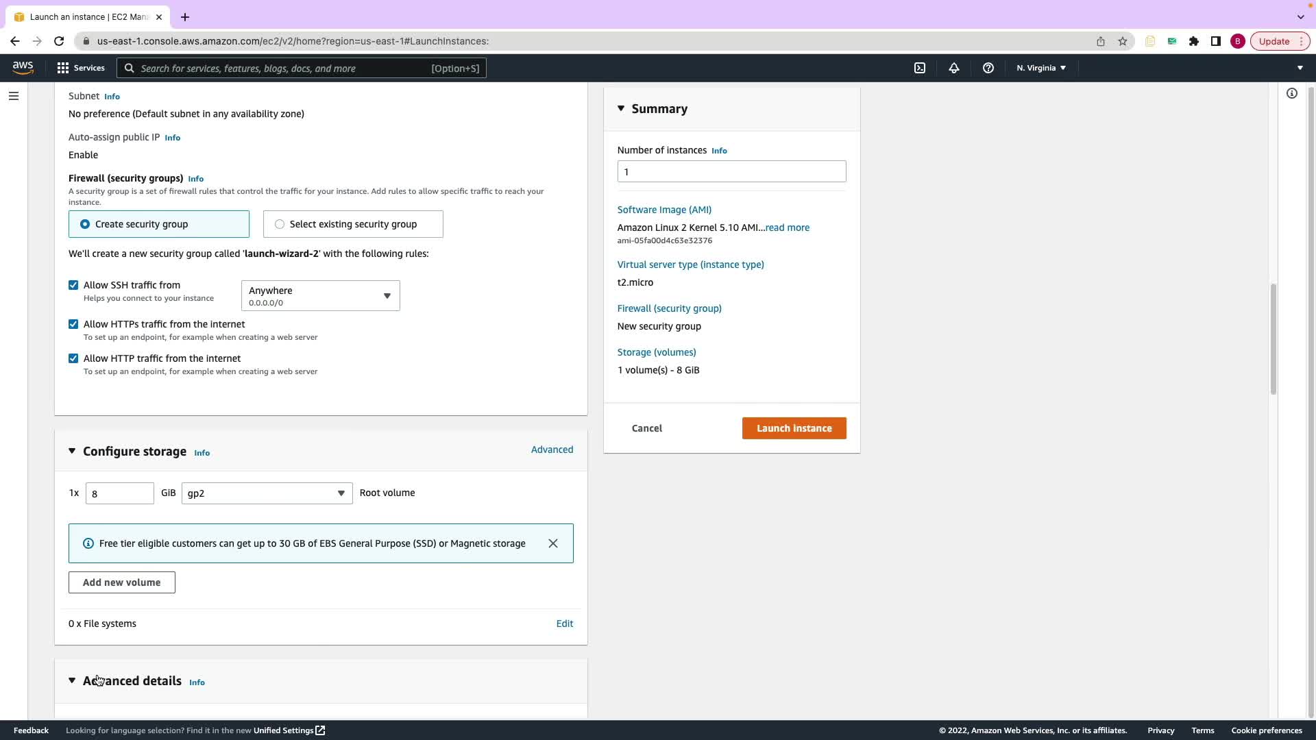Open the notifications bell icon
Image resolution: width=1316 pixels, height=740 pixels.
pos(953,68)
